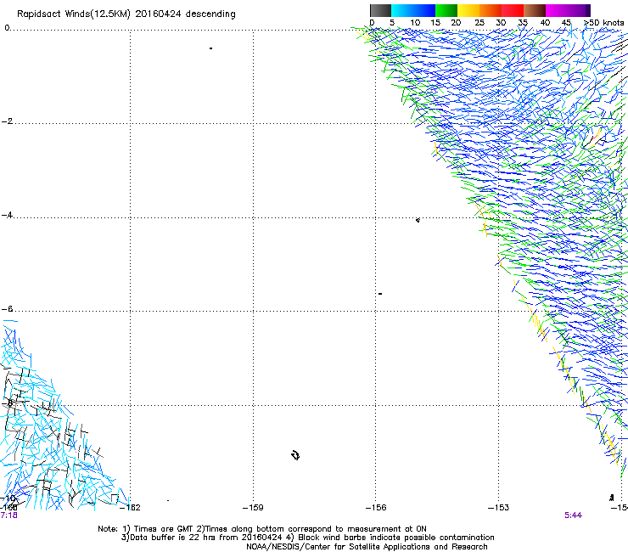The image size is (628, 552).
Task: Click the latitude label -2
Action: [7, 121]
